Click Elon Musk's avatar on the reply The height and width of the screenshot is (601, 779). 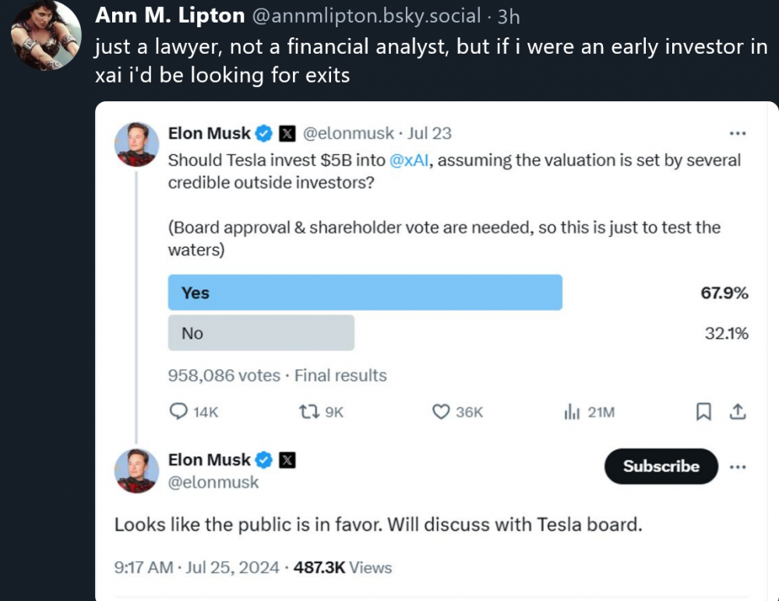[137, 471]
